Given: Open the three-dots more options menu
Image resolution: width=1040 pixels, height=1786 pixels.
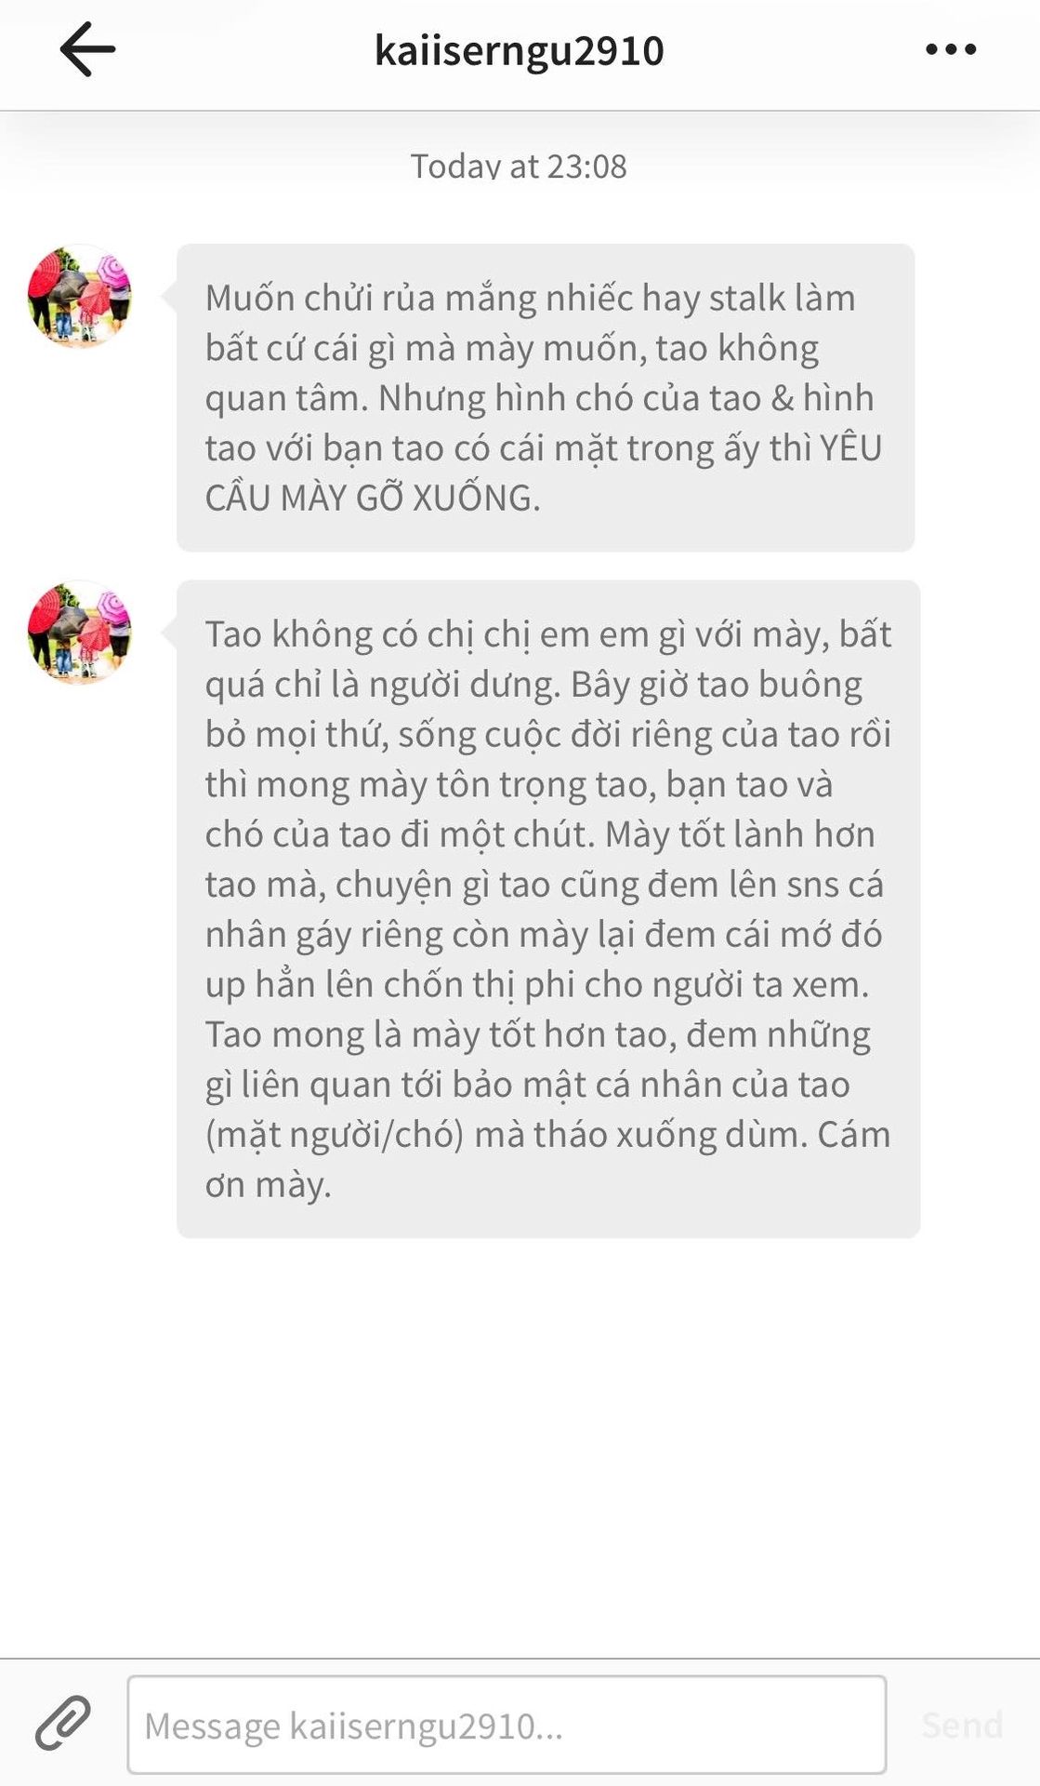Looking at the screenshot, I should tap(951, 49).
